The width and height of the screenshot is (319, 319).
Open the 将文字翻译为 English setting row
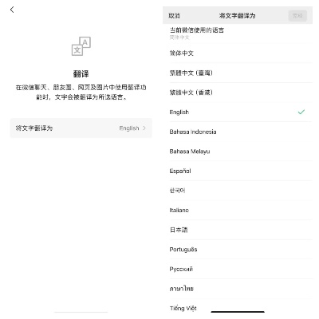pos(81,128)
